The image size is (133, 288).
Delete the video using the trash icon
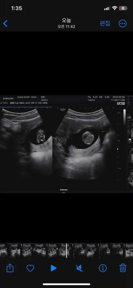123,268
